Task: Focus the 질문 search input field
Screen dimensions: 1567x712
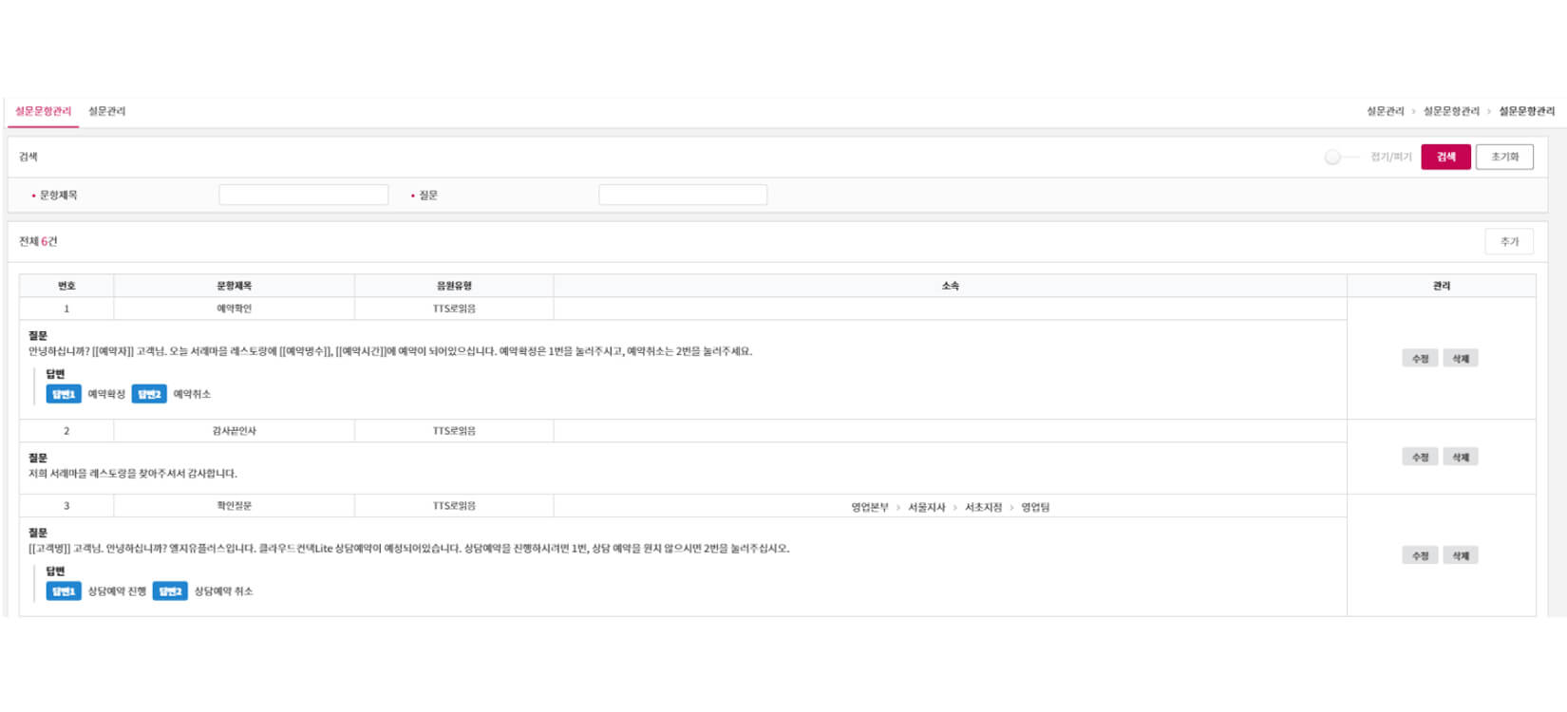Action: pyautogui.click(x=682, y=195)
